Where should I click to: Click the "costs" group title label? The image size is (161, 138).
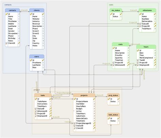click(111, 5)
